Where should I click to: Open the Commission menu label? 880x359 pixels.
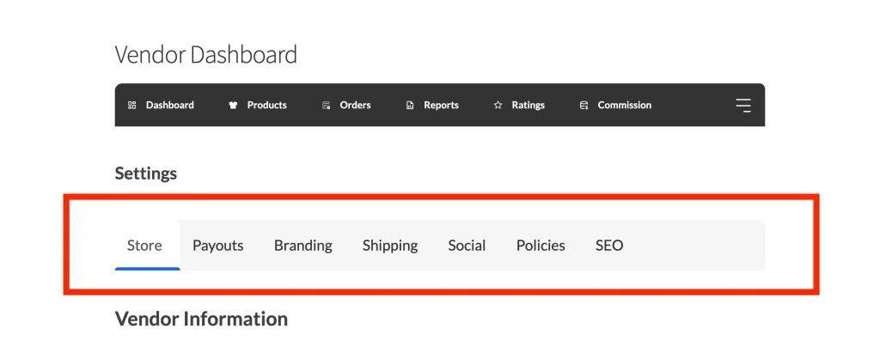(x=625, y=106)
